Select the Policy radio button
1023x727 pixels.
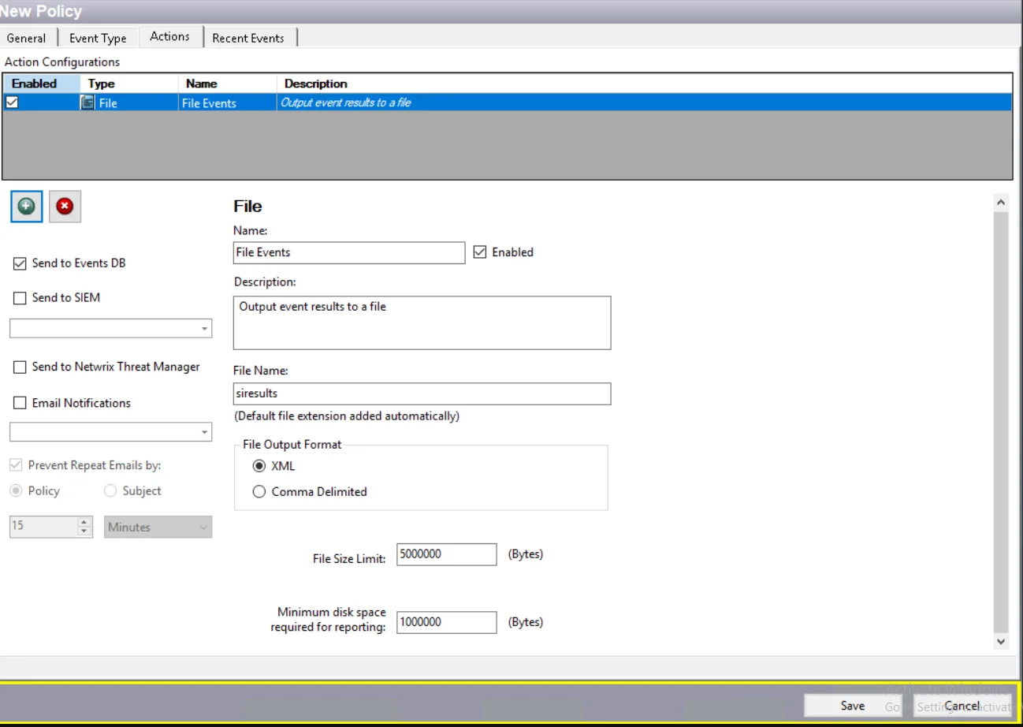(17, 491)
